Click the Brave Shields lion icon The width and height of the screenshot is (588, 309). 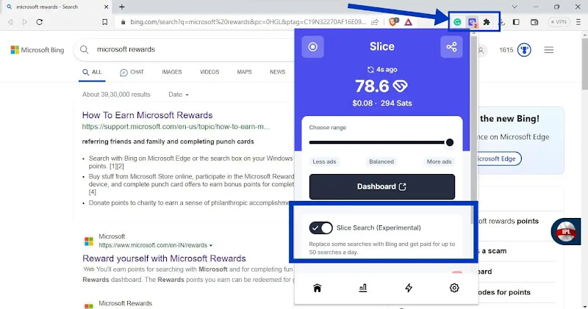coord(393,22)
